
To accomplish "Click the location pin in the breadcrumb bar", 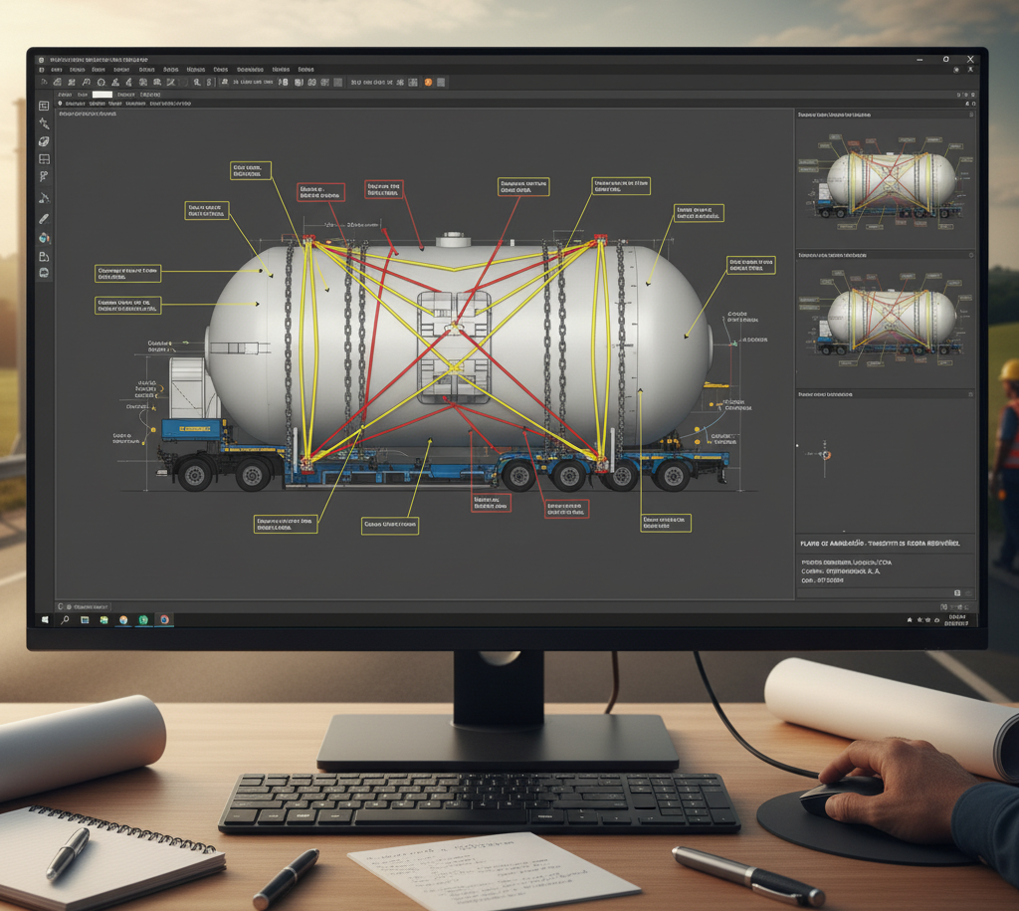I will click(61, 104).
